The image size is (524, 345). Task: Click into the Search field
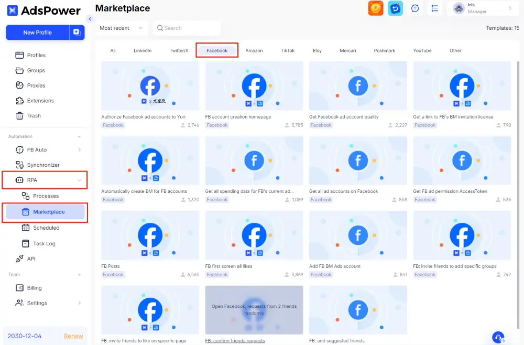187,28
